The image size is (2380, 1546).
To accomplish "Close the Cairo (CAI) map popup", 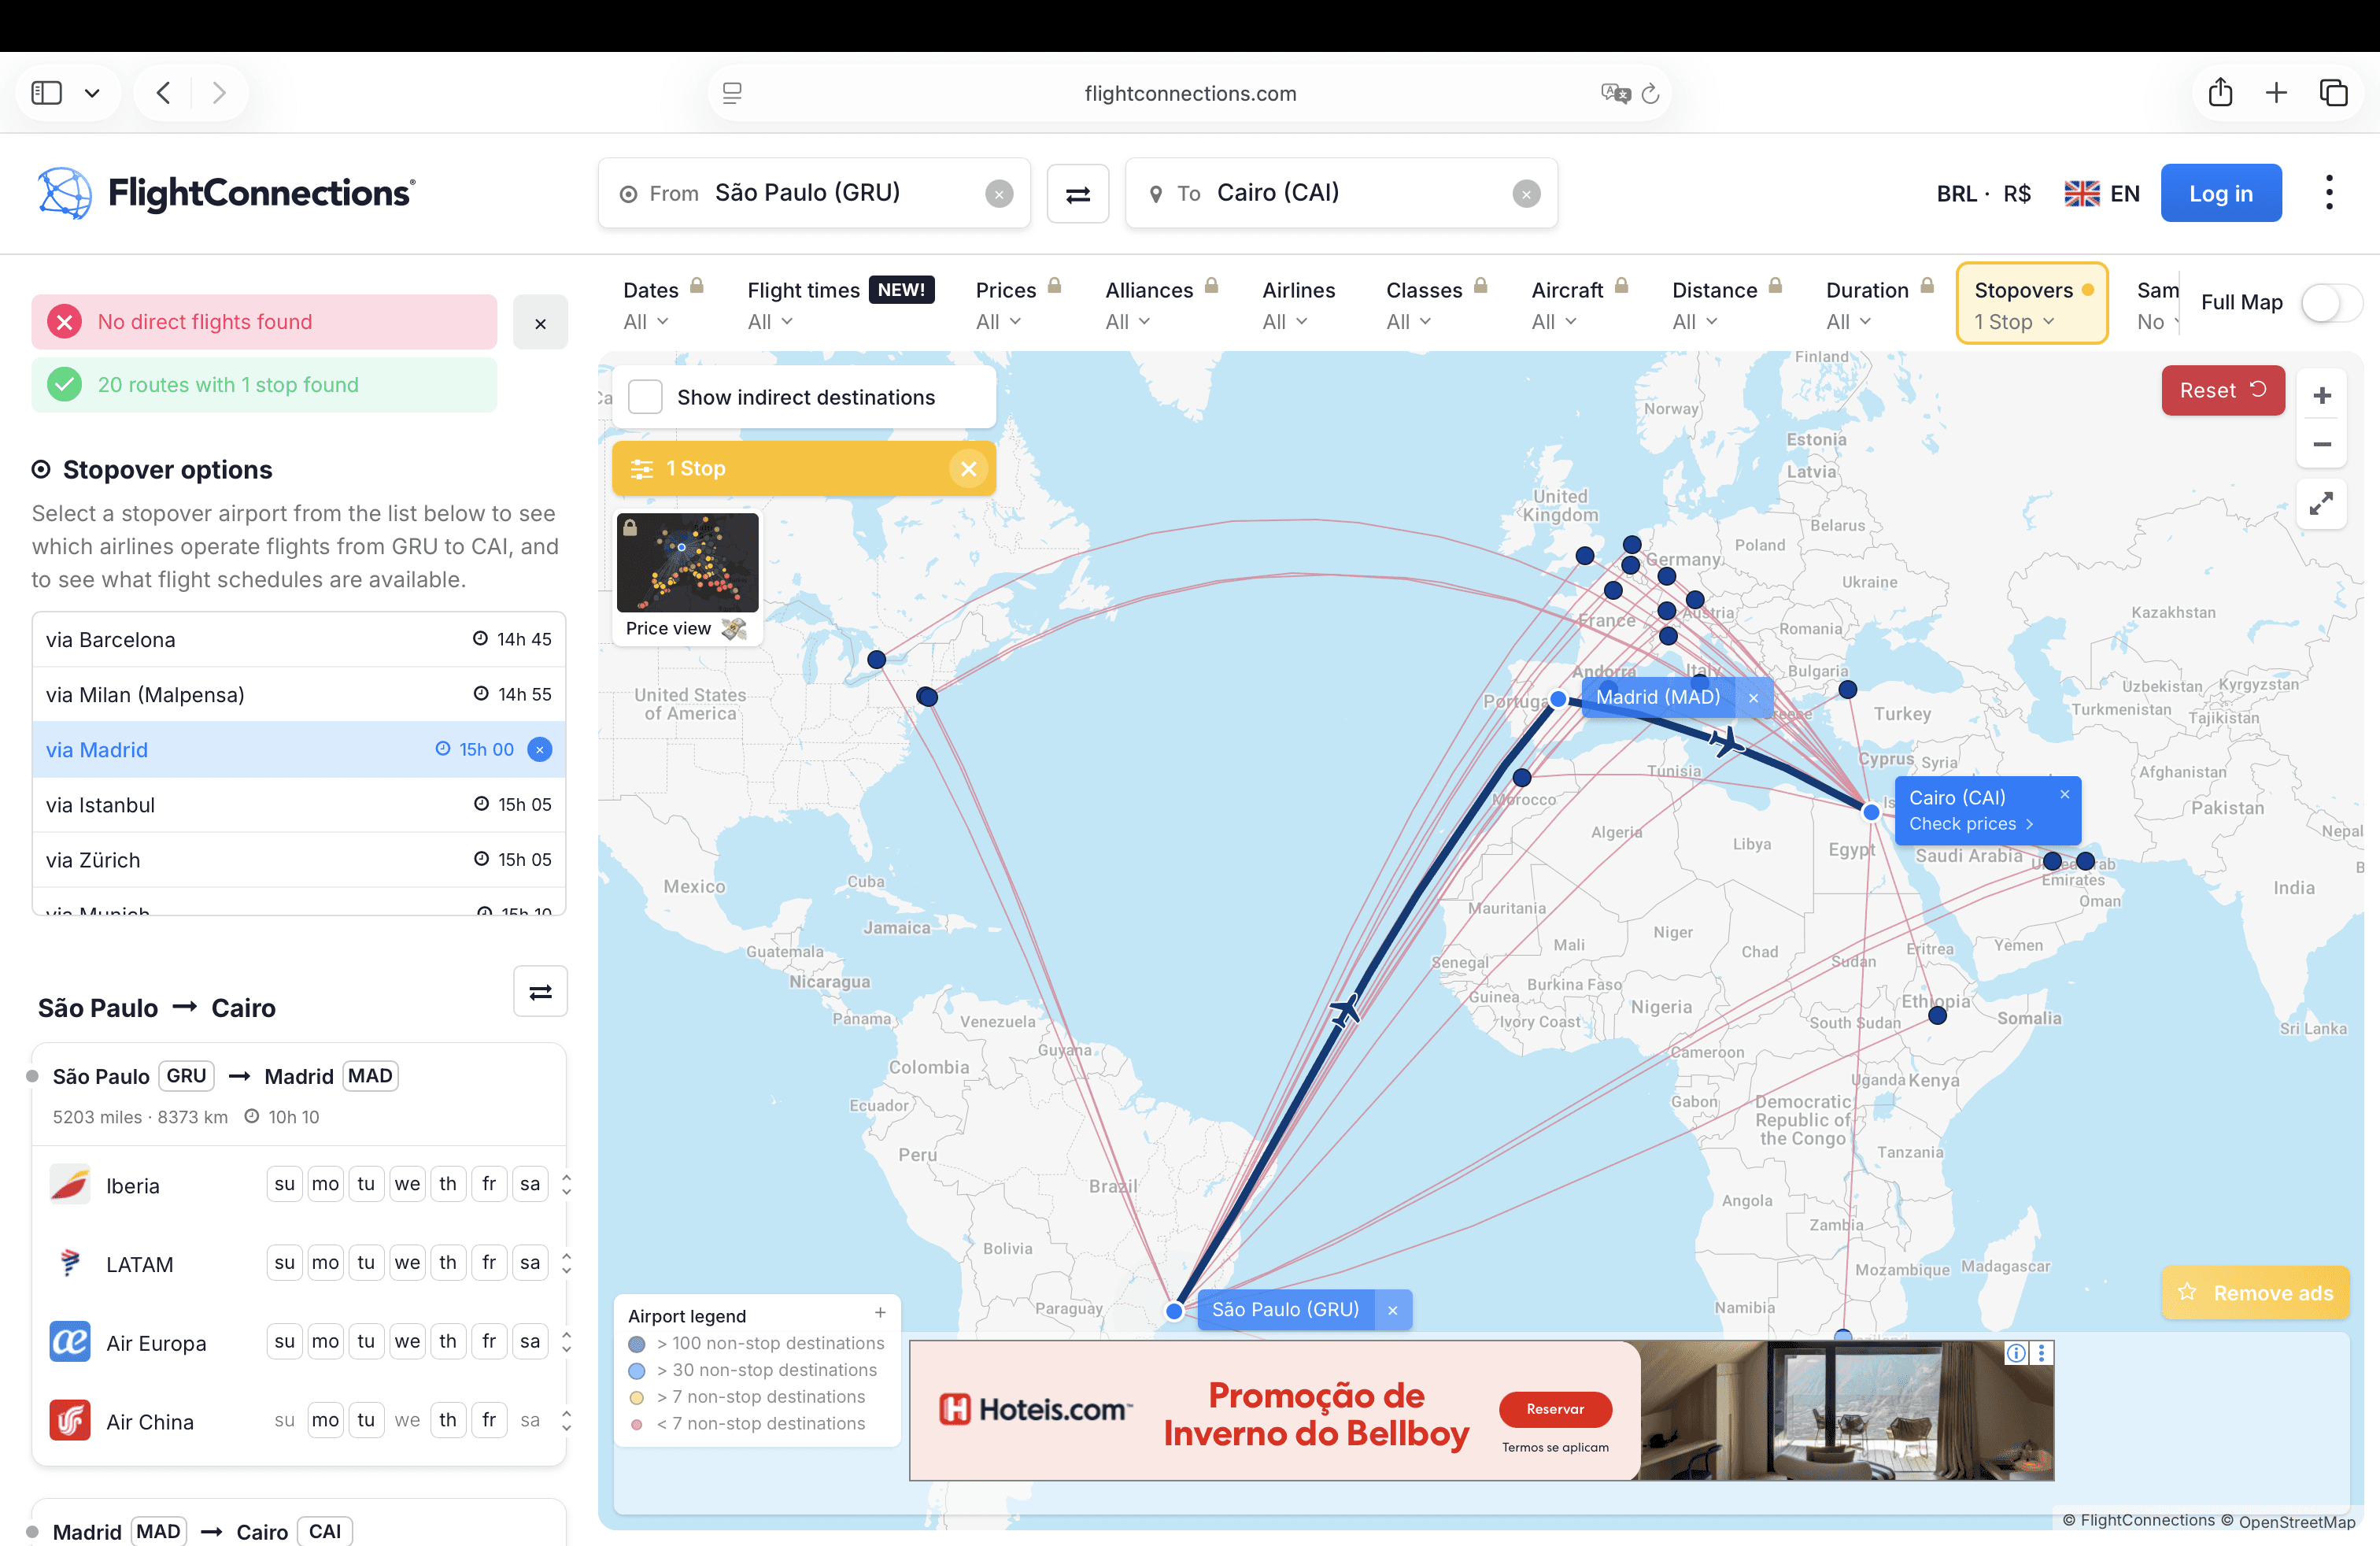I will point(2064,795).
